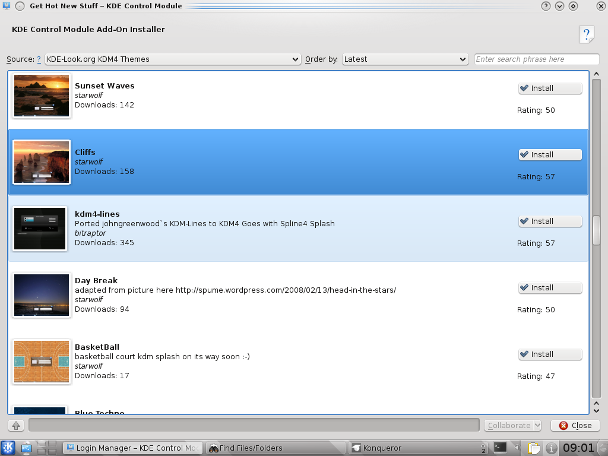Select the Sunset Waves title text
Screen dimensions: 608x456
[104, 85]
